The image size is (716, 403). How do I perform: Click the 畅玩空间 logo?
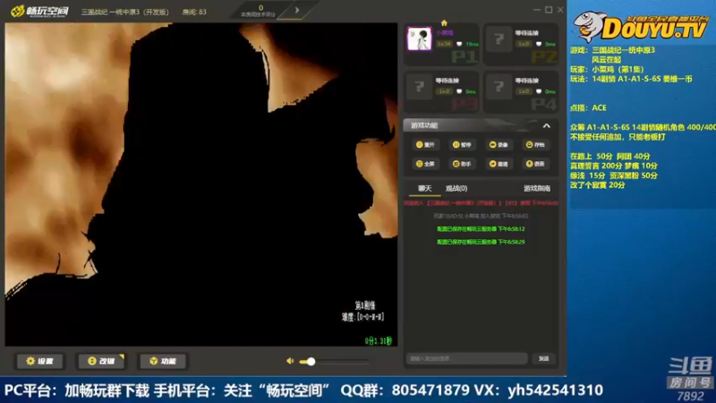click(x=39, y=11)
